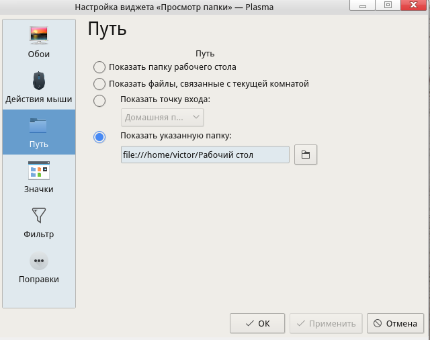Enable 'Показать файлы, связанные с текущей комнатой'
The image size is (430, 340).
click(99, 84)
